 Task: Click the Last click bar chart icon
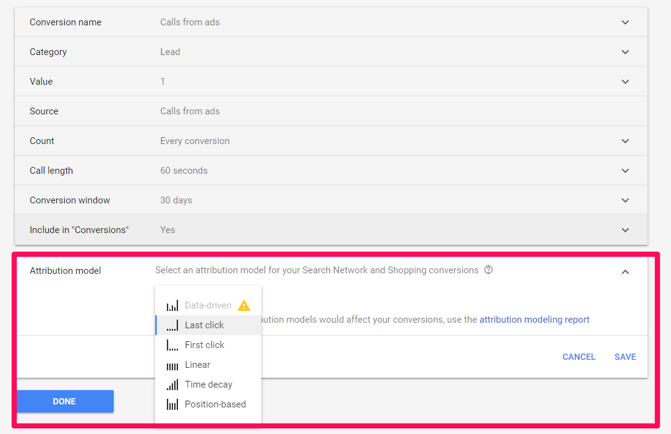click(172, 325)
